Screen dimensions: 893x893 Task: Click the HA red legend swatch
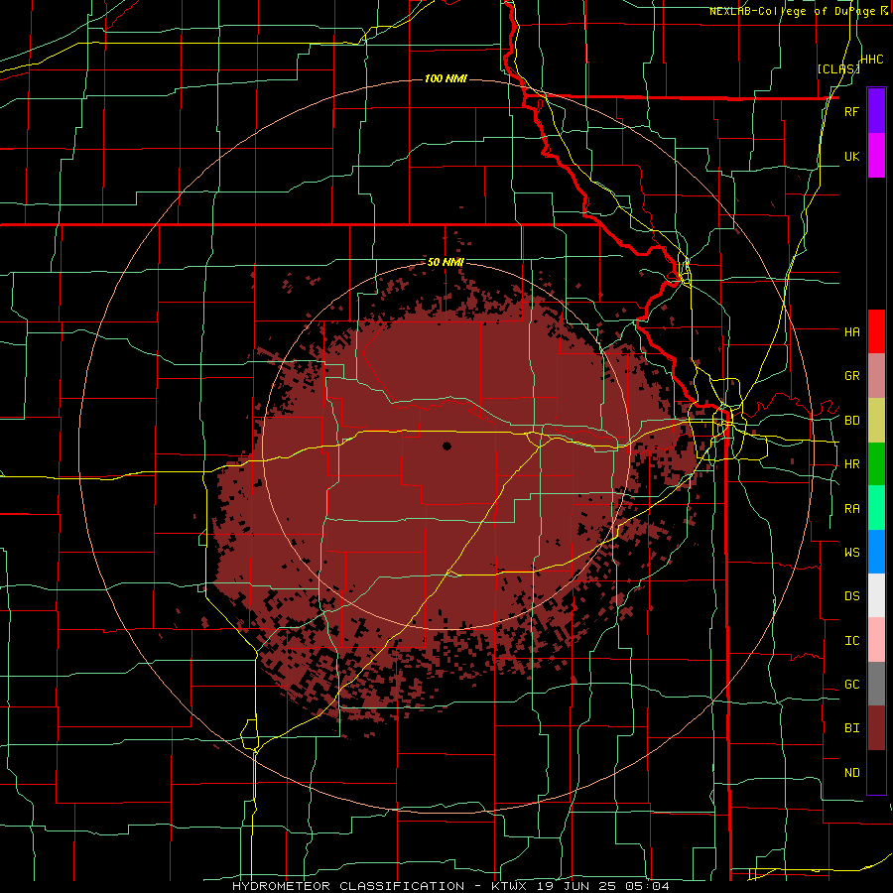[876, 331]
